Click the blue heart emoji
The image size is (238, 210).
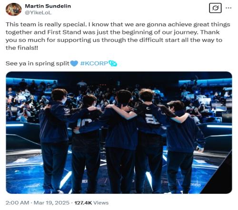tap(74, 63)
